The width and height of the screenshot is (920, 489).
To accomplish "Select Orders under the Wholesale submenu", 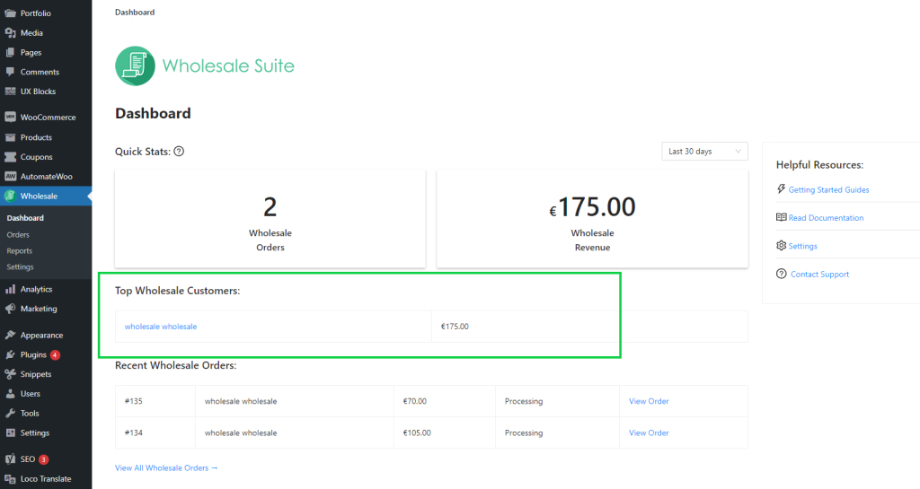I will point(18,235).
